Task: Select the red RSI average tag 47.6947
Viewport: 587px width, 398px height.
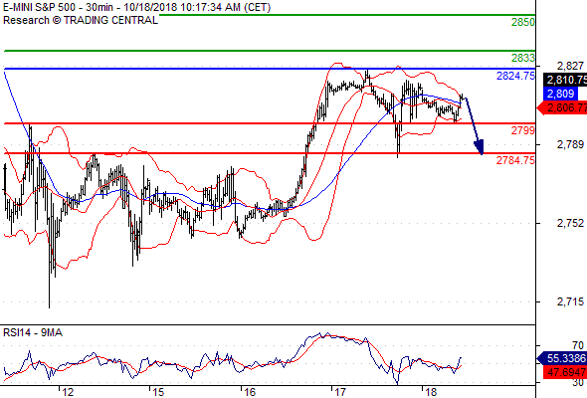Action: 565,372
